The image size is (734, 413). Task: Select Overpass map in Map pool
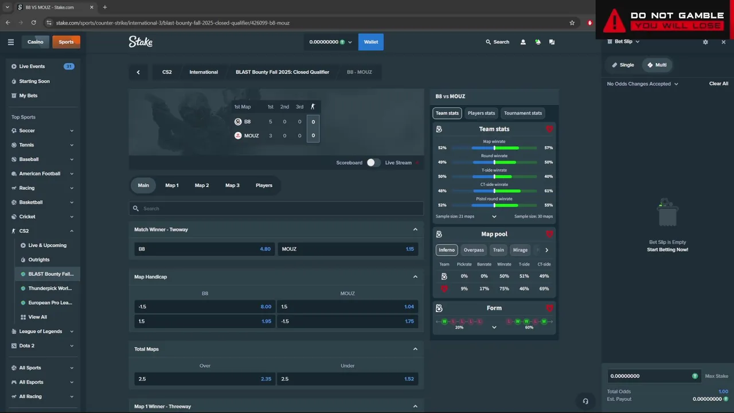[474, 250]
